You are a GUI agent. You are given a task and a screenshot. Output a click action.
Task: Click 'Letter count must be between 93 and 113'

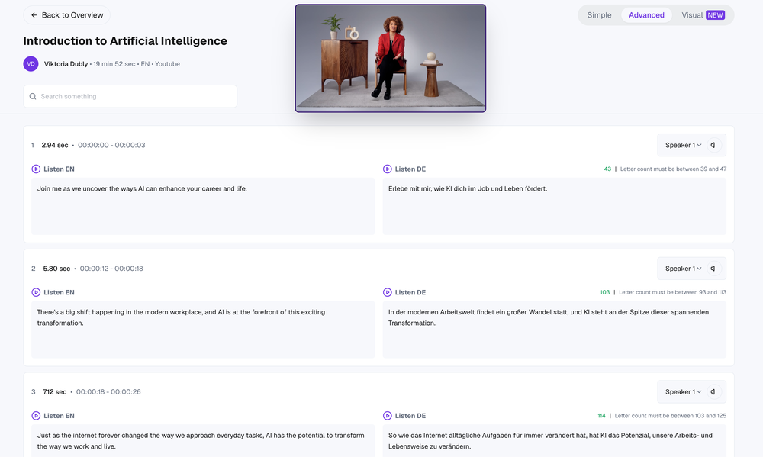[672, 292]
